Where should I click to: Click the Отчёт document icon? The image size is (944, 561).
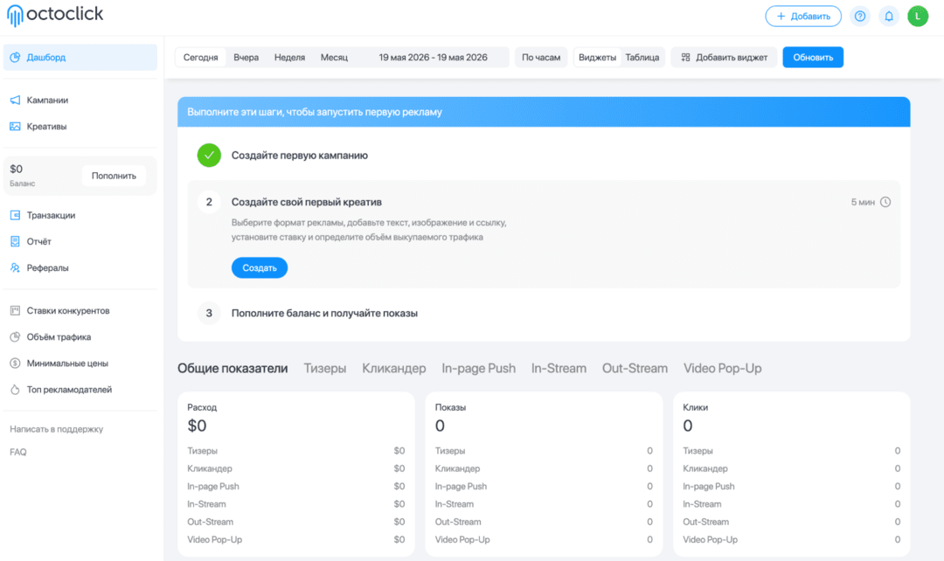(x=15, y=241)
